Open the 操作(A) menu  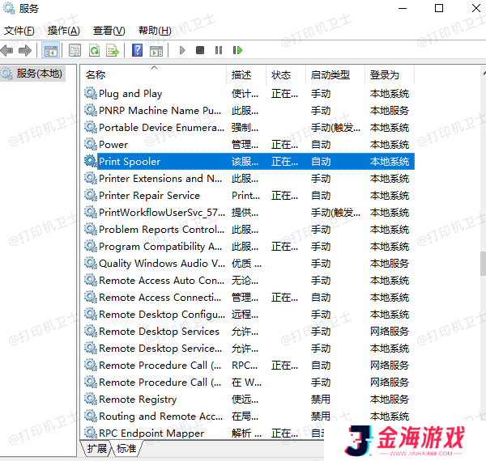63,31
